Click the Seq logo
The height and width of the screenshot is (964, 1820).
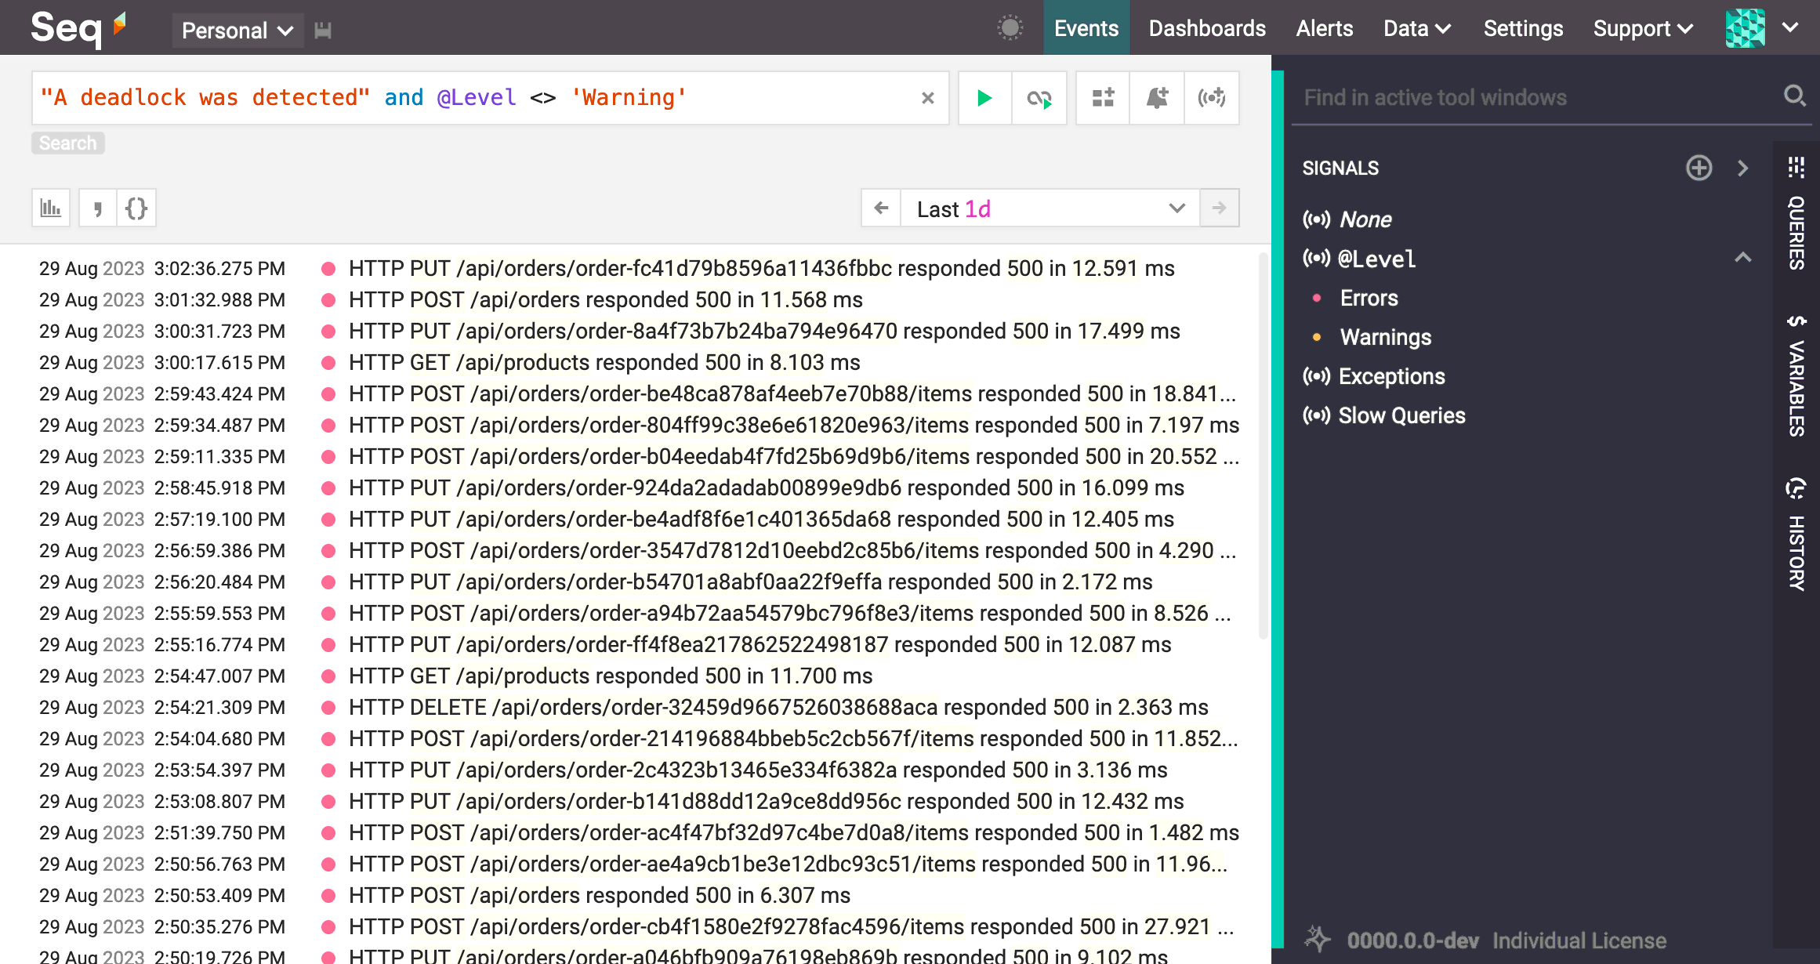(78, 28)
